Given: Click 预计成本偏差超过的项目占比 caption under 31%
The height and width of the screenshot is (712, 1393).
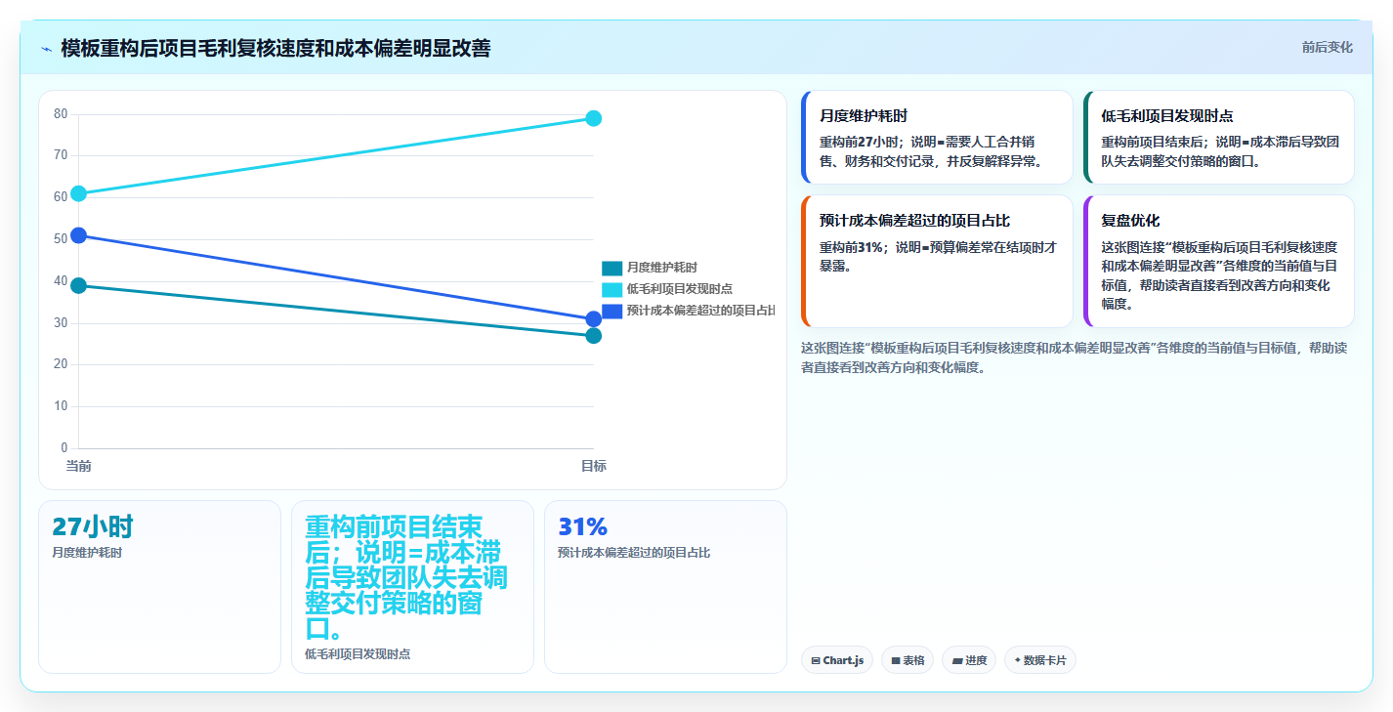Looking at the screenshot, I should pos(634,553).
